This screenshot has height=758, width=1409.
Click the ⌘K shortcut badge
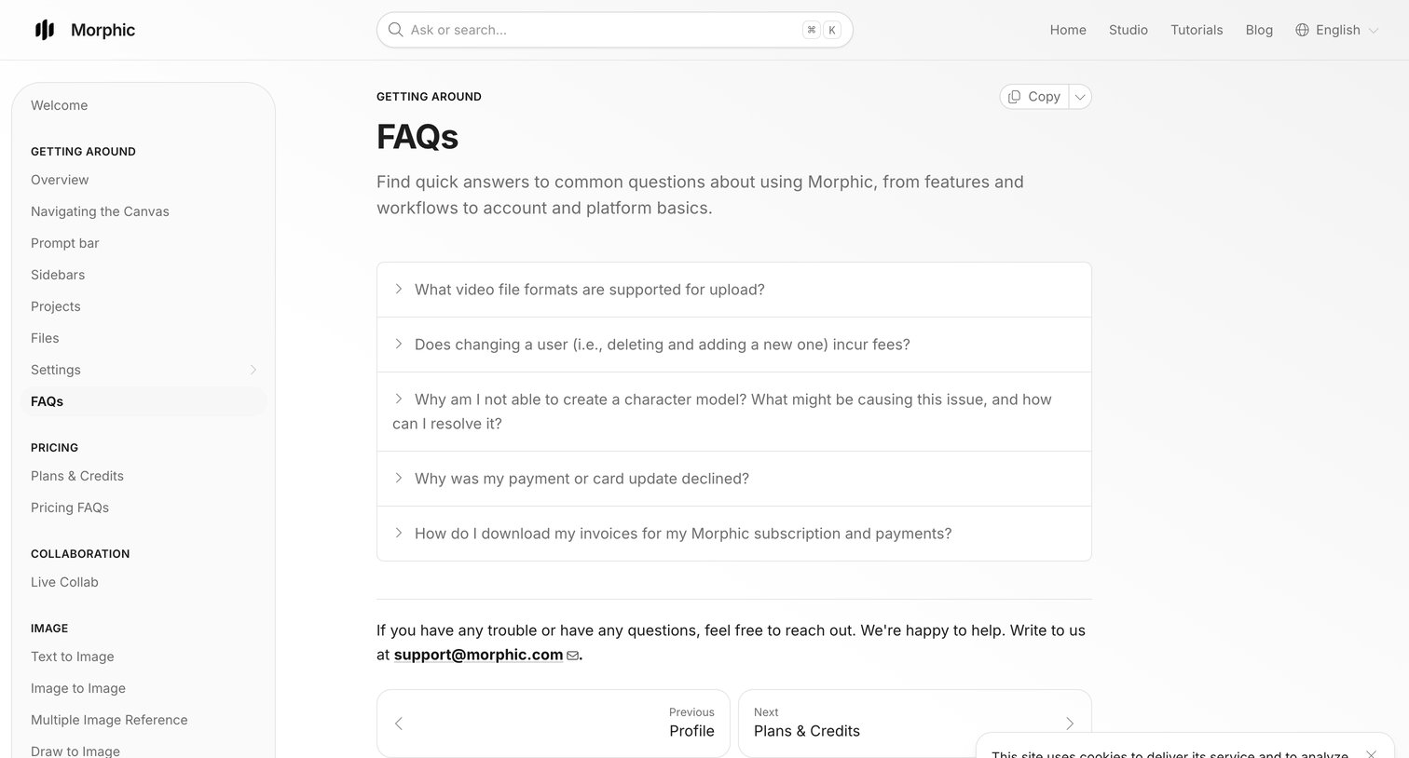[822, 30]
